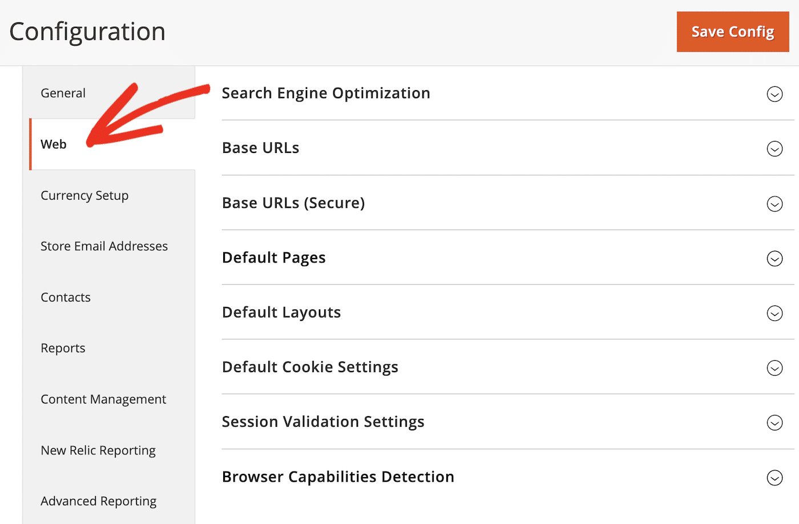Expand the Base URLs (Secure) section

[774, 204]
